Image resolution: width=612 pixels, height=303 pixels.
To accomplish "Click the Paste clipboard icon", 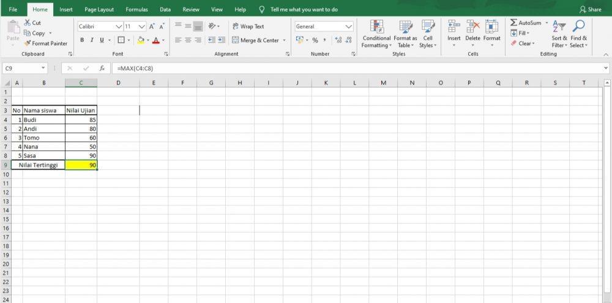I will pos(13,28).
